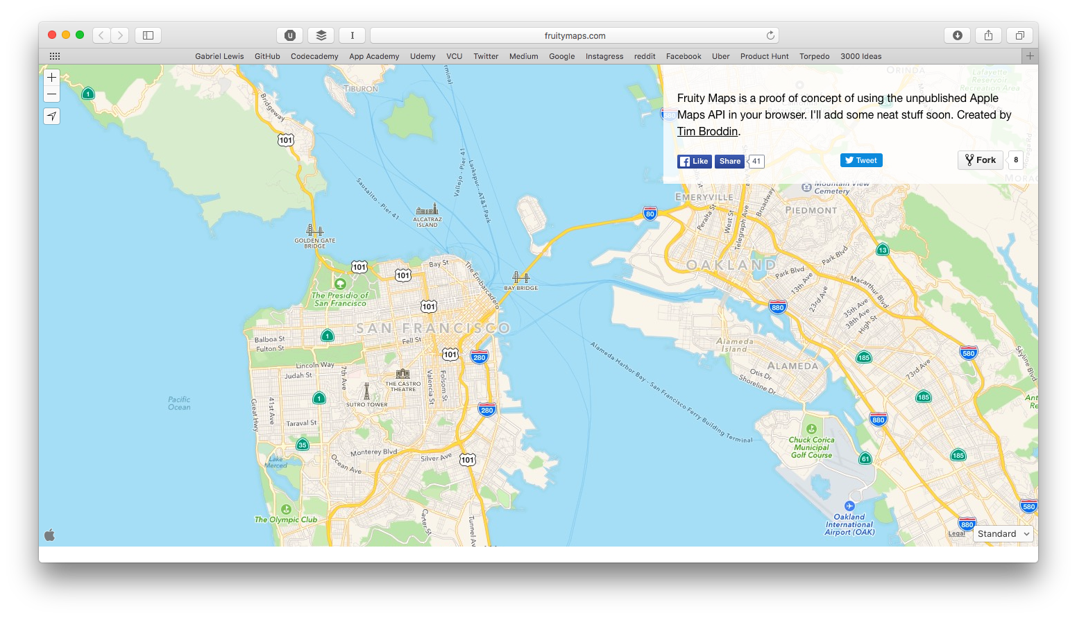
Task: Open the Safari share button
Action: coord(989,35)
